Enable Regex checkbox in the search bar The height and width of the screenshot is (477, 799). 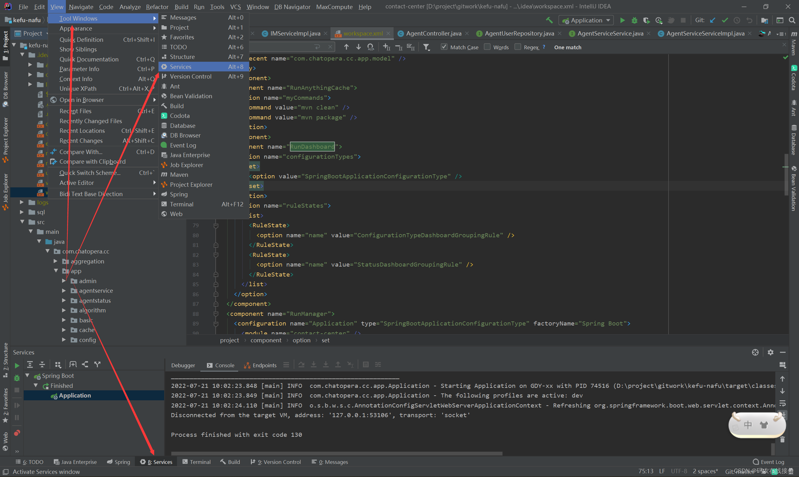[518, 47]
